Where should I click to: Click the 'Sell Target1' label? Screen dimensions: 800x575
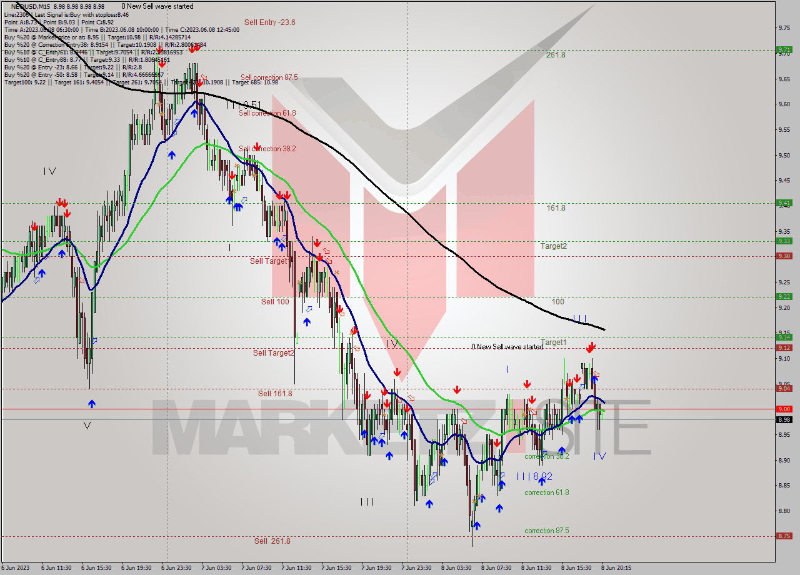click(271, 261)
